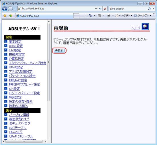Expand the address bar history dropdown
Image resolution: width=157 pixels, height=145 pixels.
pos(96,9)
